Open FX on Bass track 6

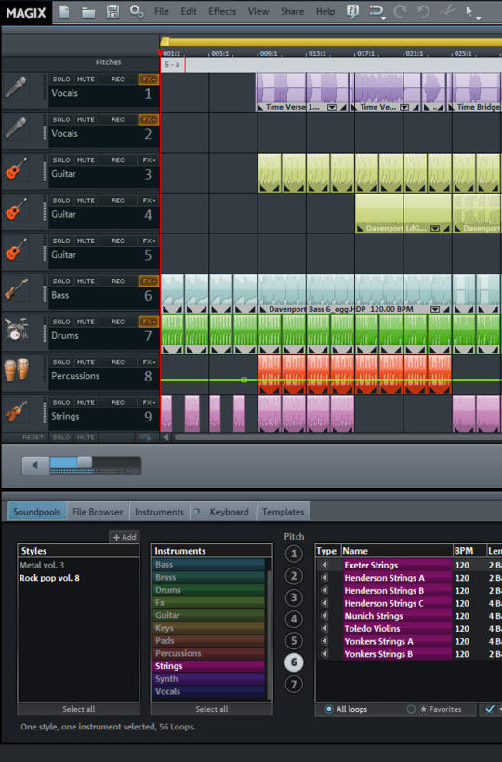148,281
